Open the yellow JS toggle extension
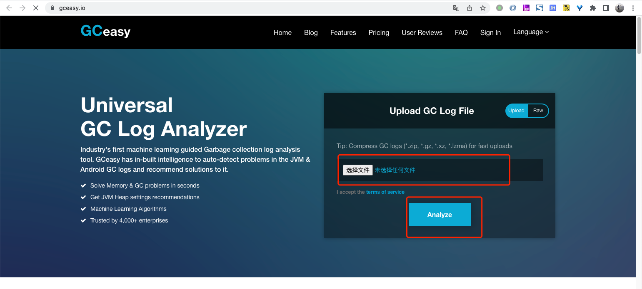642x289 pixels. [x=566, y=8]
